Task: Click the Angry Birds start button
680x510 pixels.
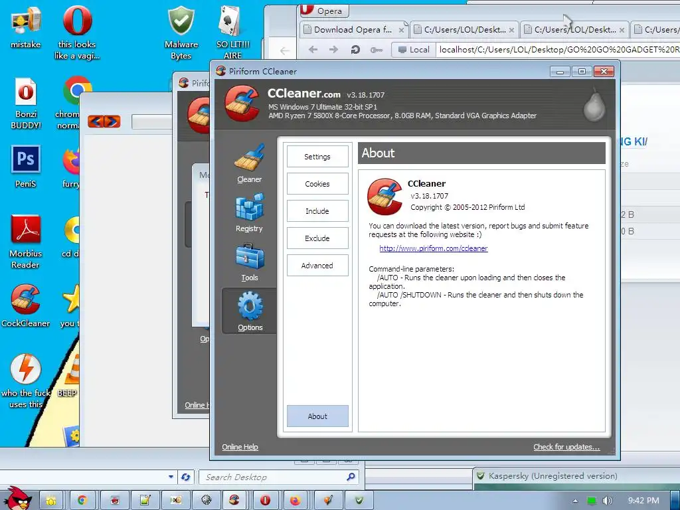Action: pos(17,499)
